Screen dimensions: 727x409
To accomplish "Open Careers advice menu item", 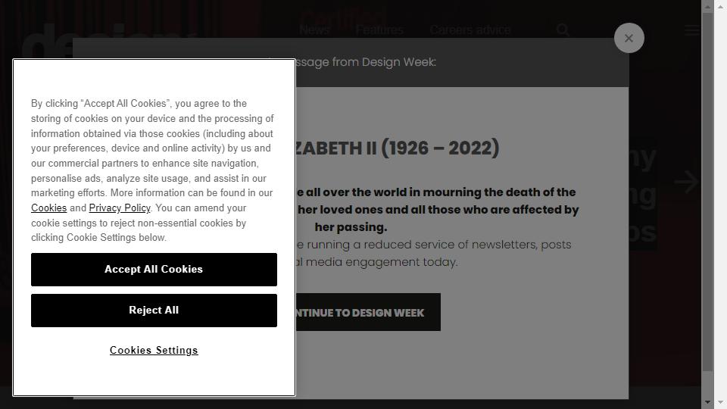I will [x=470, y=30].
